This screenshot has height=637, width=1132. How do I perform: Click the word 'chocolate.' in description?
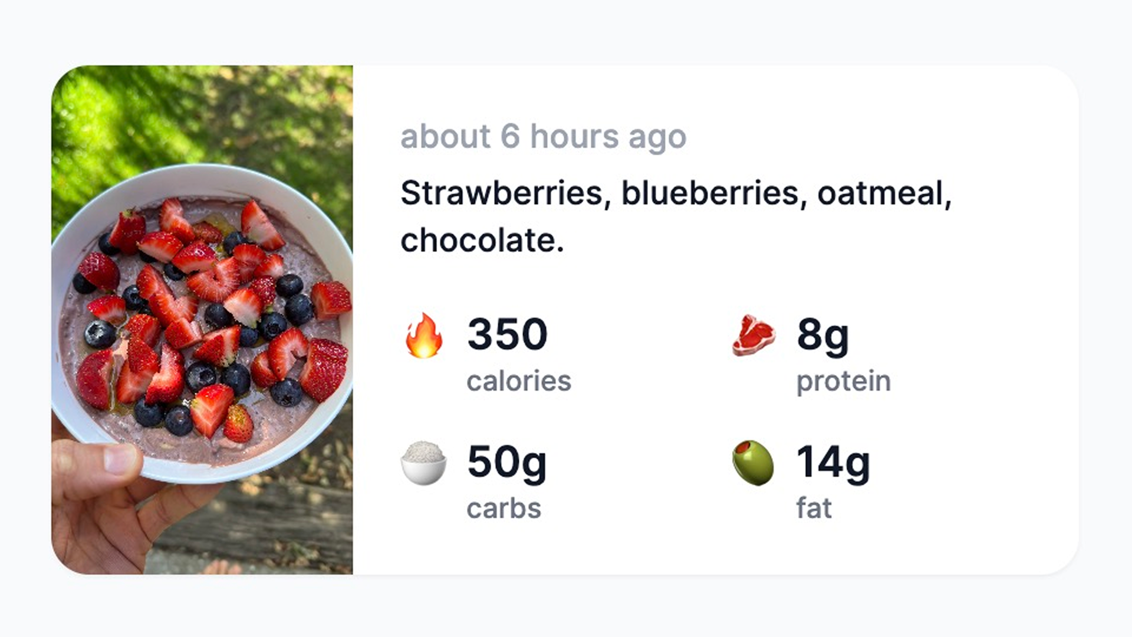click(x=482, y=241)
